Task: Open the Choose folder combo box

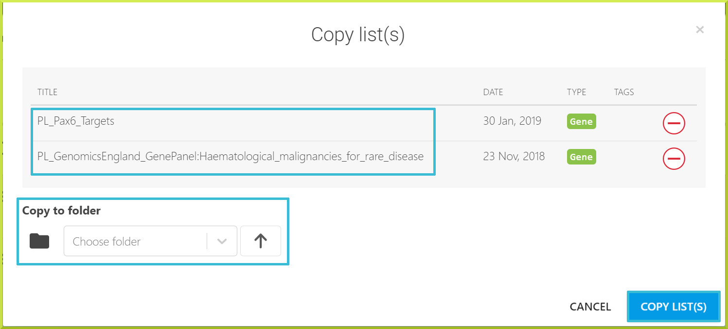Action: (150, 241)
